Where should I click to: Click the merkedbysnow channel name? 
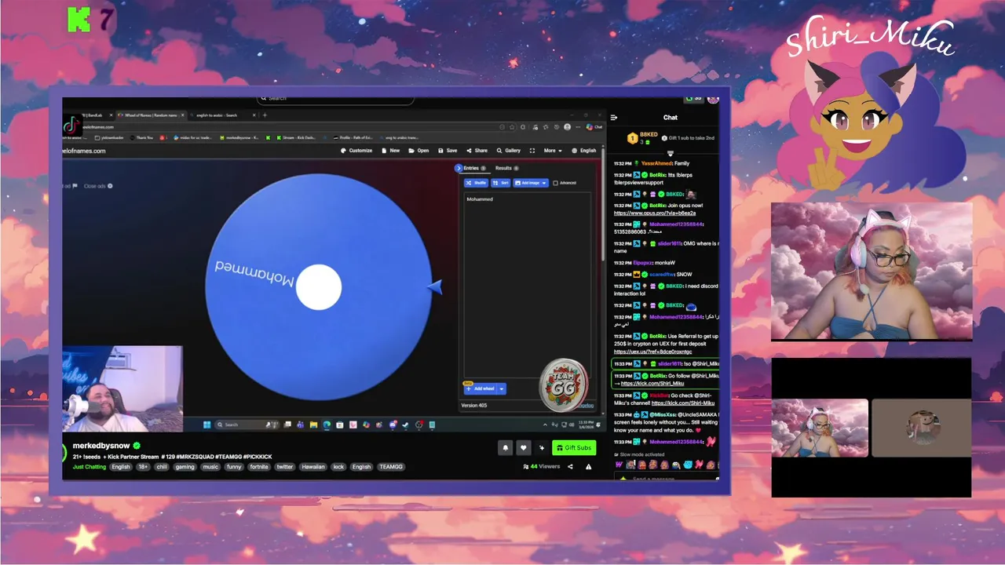pos(101,446)
